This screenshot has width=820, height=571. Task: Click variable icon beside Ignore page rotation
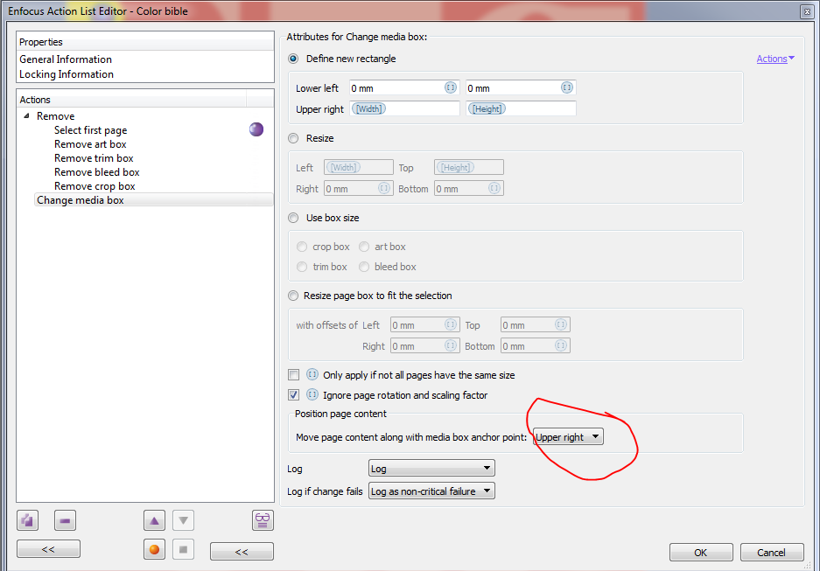pos(312,394)
